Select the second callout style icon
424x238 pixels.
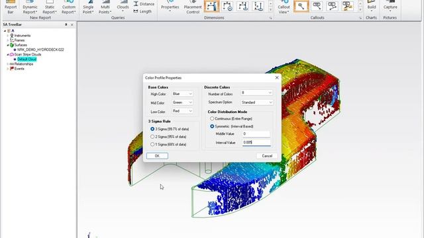pos(317,6)
